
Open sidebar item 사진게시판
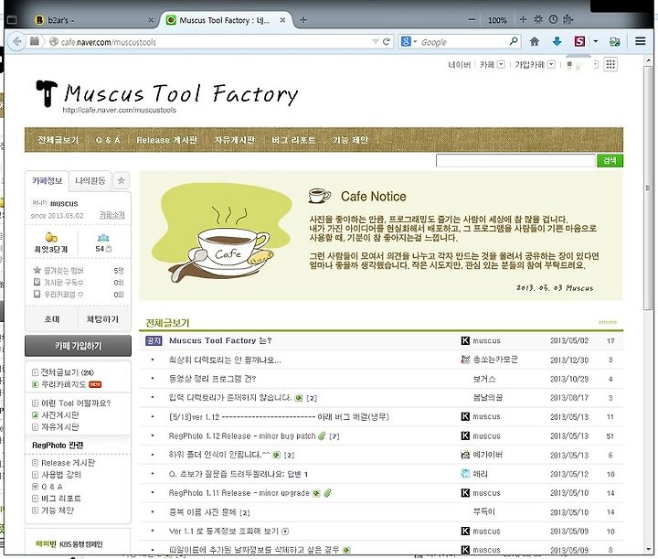coord(60,415)
